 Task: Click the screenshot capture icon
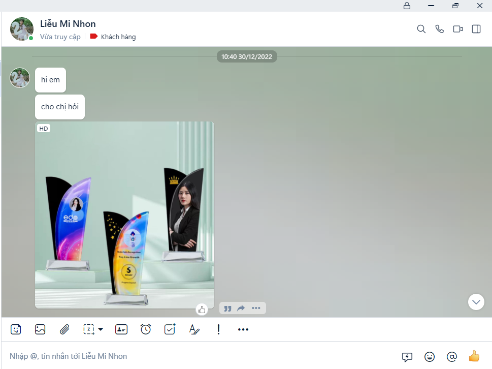89,329
